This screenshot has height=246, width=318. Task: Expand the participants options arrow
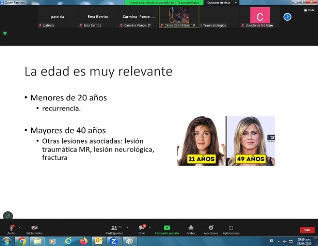coord(127,228)
